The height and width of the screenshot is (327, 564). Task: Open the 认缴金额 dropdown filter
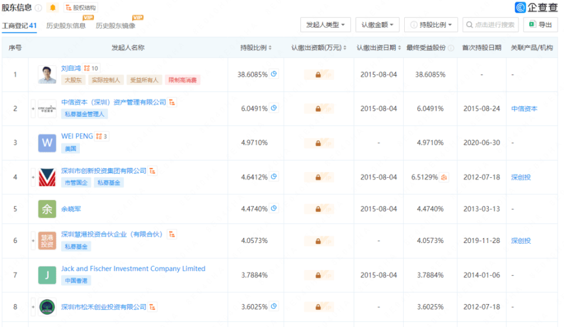click(378, 25)
